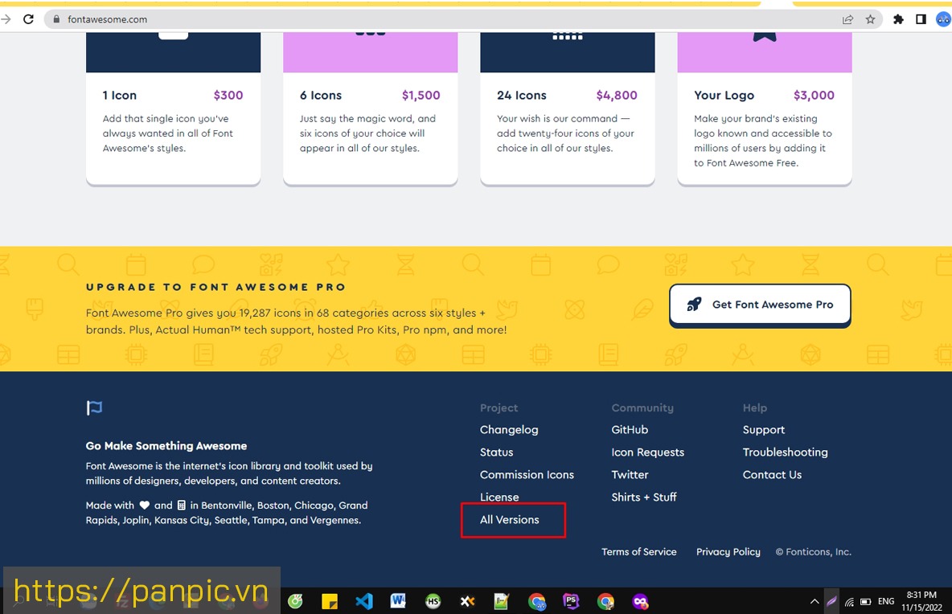The width and height of the screenshot is (952, 614).
Task: Open the GitHub community link
Action: (630, 429)
